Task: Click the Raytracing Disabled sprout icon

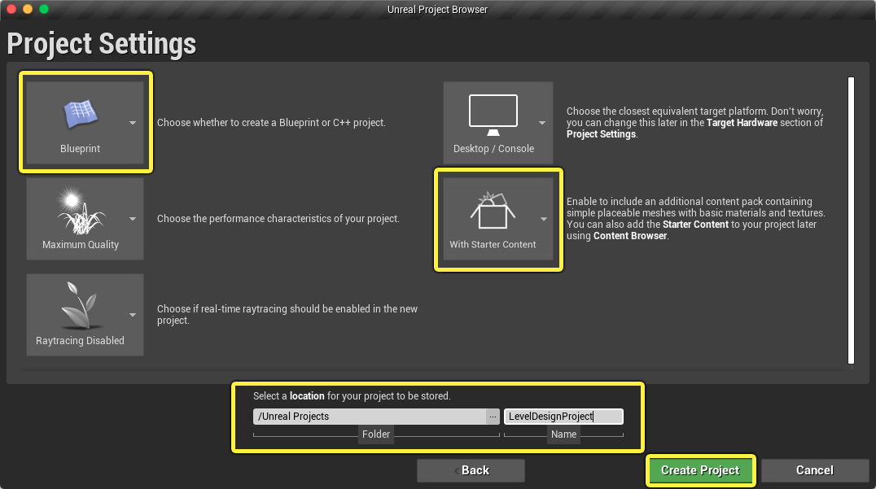Action: (x=81, y=305)
